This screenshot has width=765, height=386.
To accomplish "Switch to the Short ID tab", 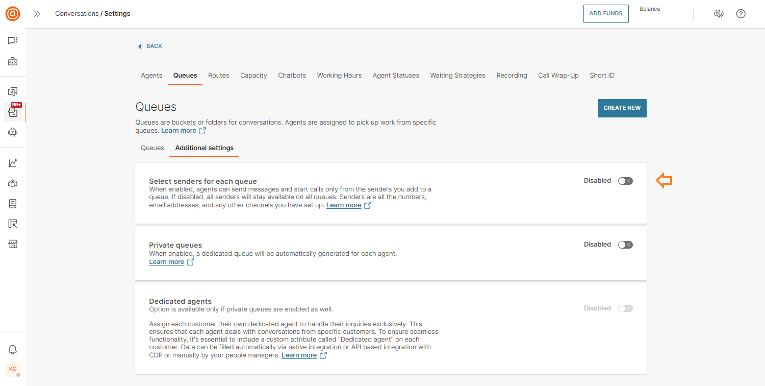I will pos(602,76).
